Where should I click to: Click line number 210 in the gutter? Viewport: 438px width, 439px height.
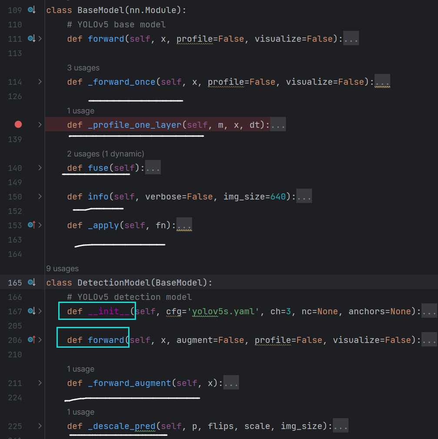click(15, 354)
